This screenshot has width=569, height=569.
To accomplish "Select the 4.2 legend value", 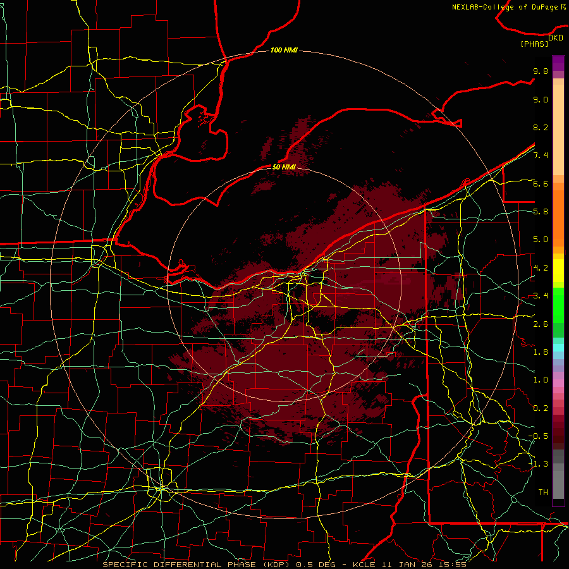I will click(541, 268).
